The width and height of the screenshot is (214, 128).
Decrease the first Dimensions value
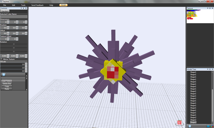tap(8, 23)
